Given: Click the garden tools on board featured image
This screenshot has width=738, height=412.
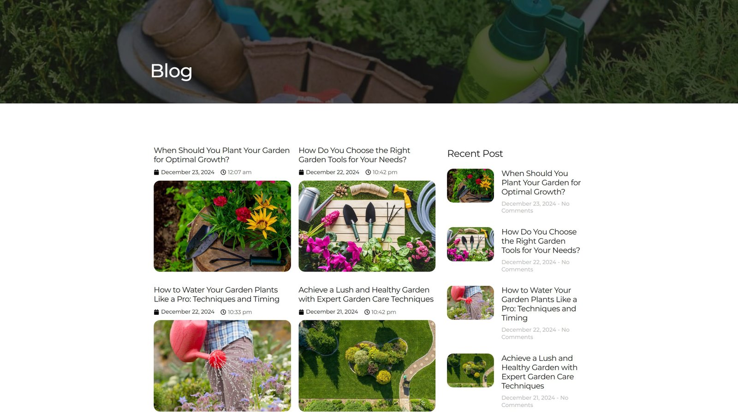Looking at the screenshot, I should coord(367,226).
